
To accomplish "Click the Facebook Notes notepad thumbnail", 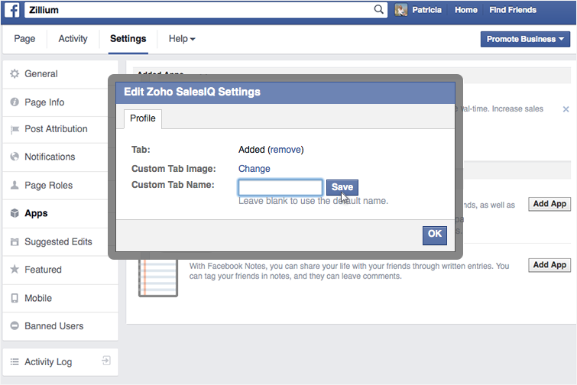I will click(158, 277).
